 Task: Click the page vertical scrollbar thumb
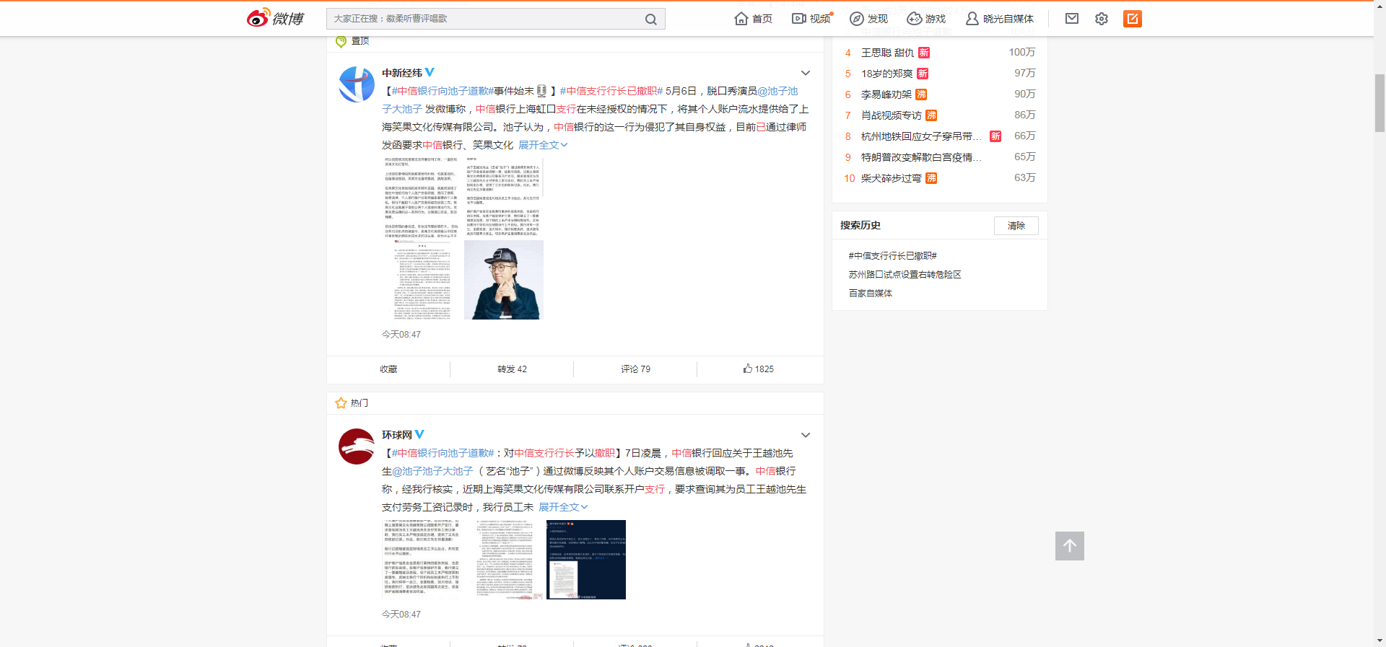1380,102
